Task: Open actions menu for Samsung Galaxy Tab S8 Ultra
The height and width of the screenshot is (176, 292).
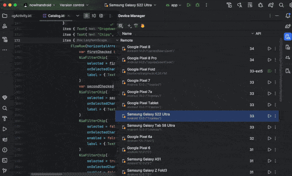Action: pyautogui.click(x=275, y=127)
